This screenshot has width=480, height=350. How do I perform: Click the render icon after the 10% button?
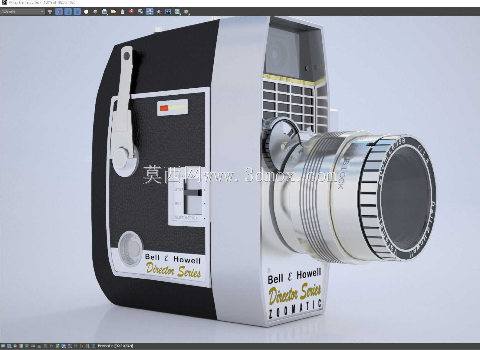pyautogui.click(x=186, y=12)
